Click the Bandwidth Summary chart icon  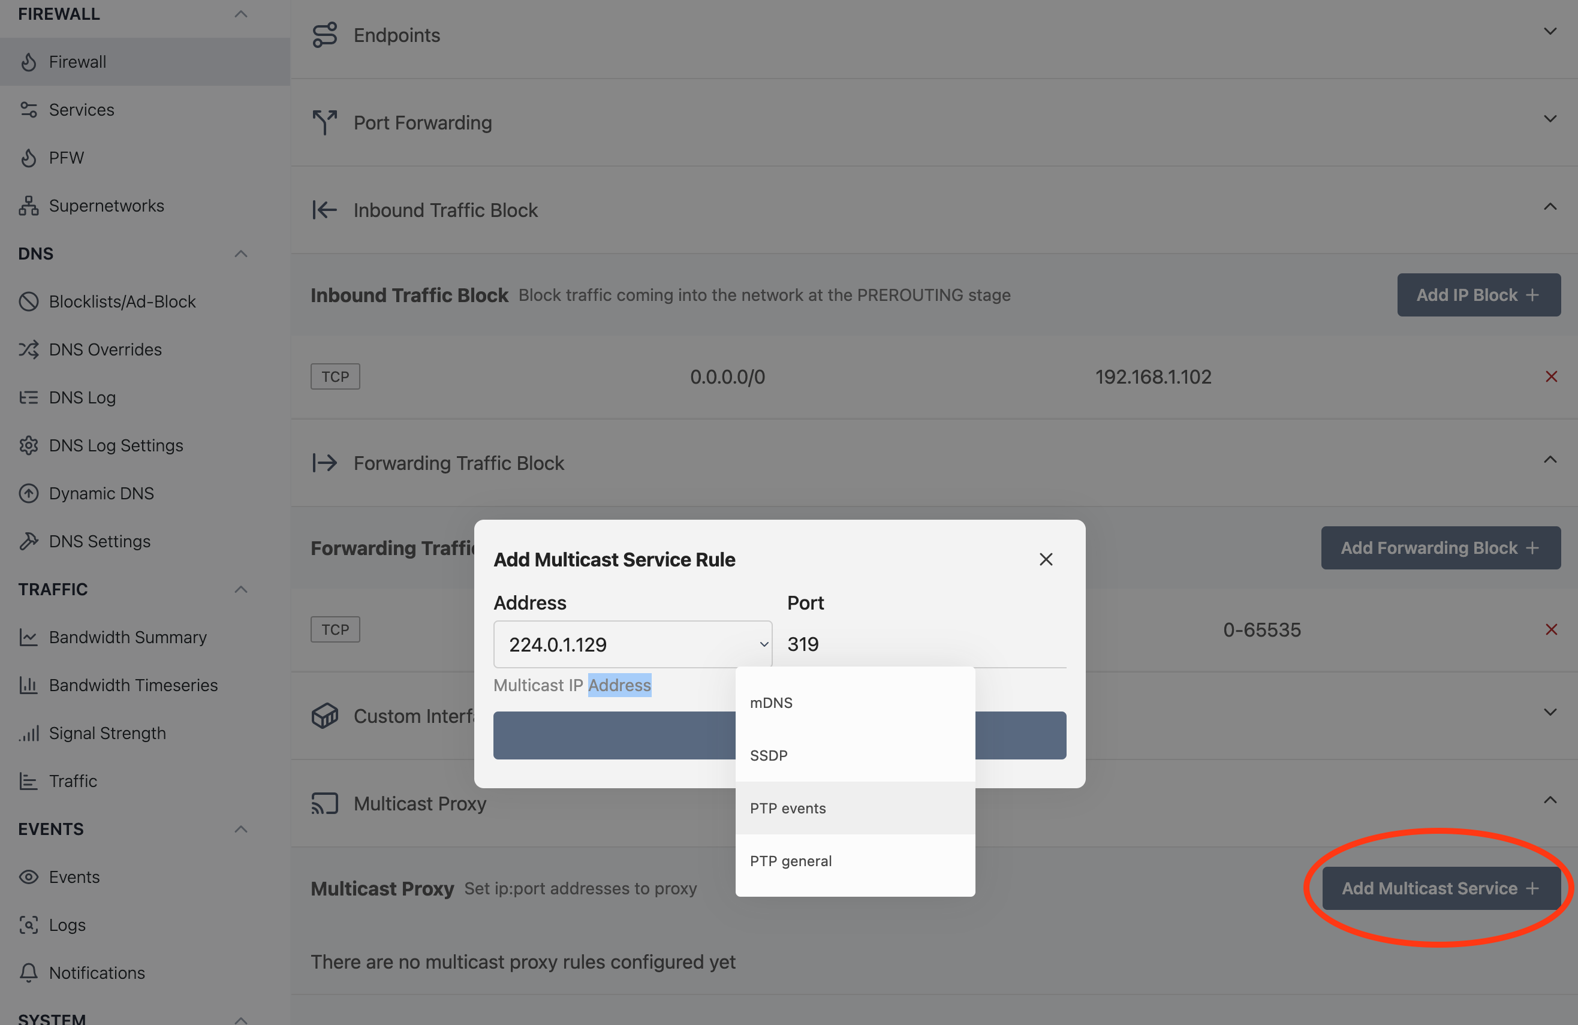tap(29, 637)
